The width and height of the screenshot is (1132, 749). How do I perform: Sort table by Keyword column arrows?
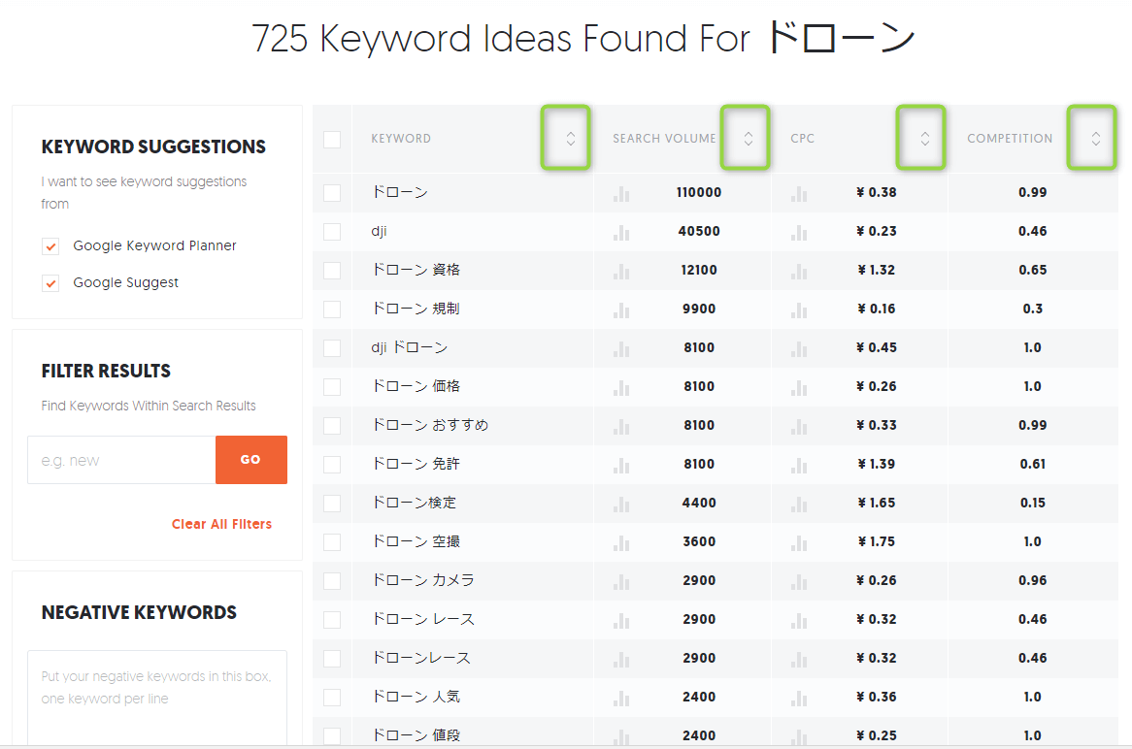[x=570, y=139]
